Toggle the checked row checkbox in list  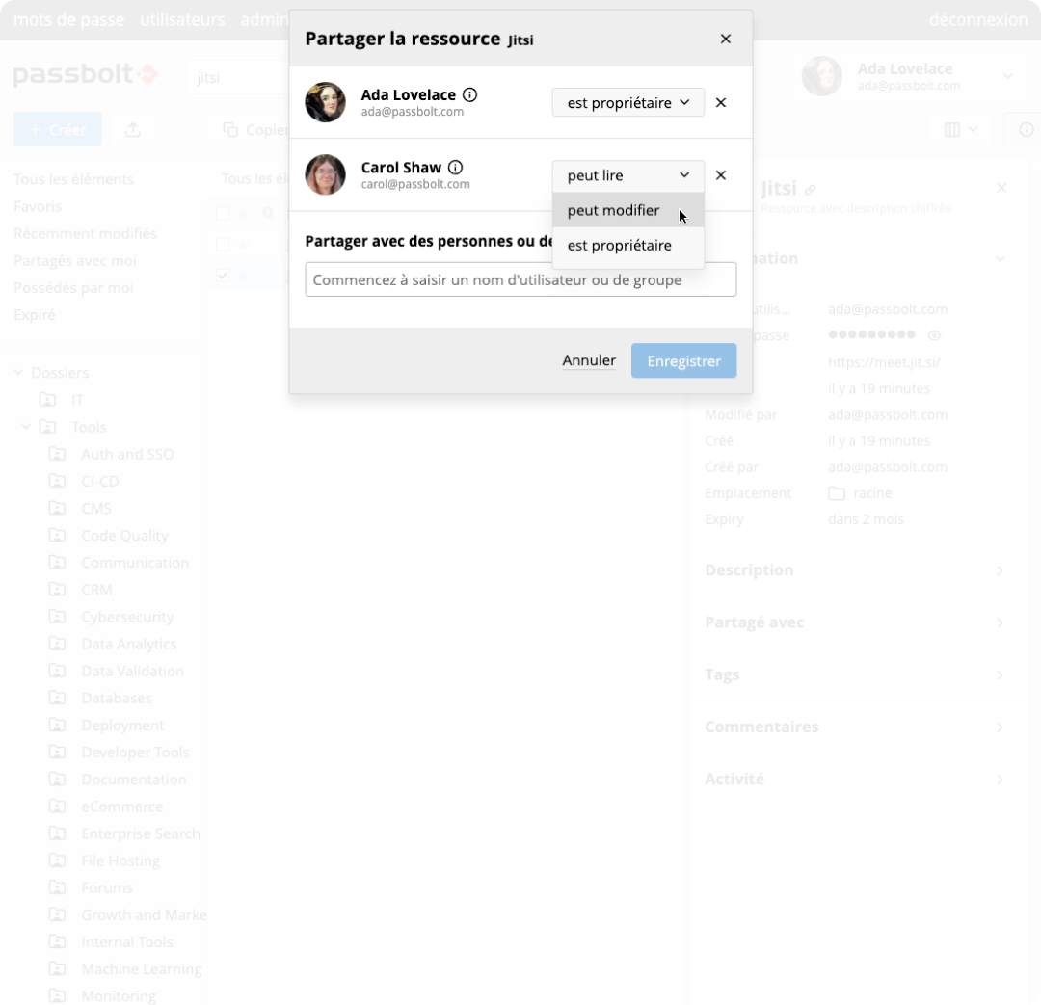click(x=223, y=275)
